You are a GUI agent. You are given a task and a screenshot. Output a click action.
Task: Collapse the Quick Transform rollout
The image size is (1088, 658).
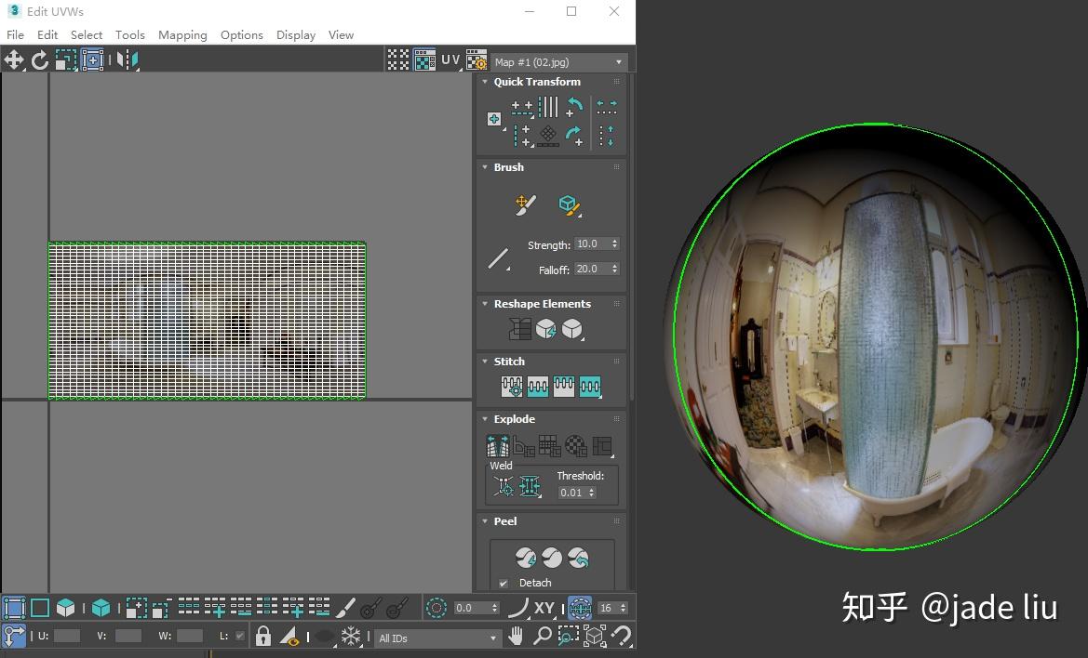tap(485, 82)
